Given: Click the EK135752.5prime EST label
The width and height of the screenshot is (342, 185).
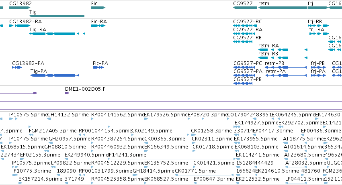Looking at the screenshot, I should pos(166,163).
